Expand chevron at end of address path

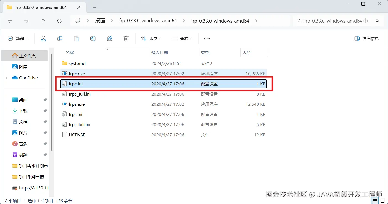click(256, 21)
